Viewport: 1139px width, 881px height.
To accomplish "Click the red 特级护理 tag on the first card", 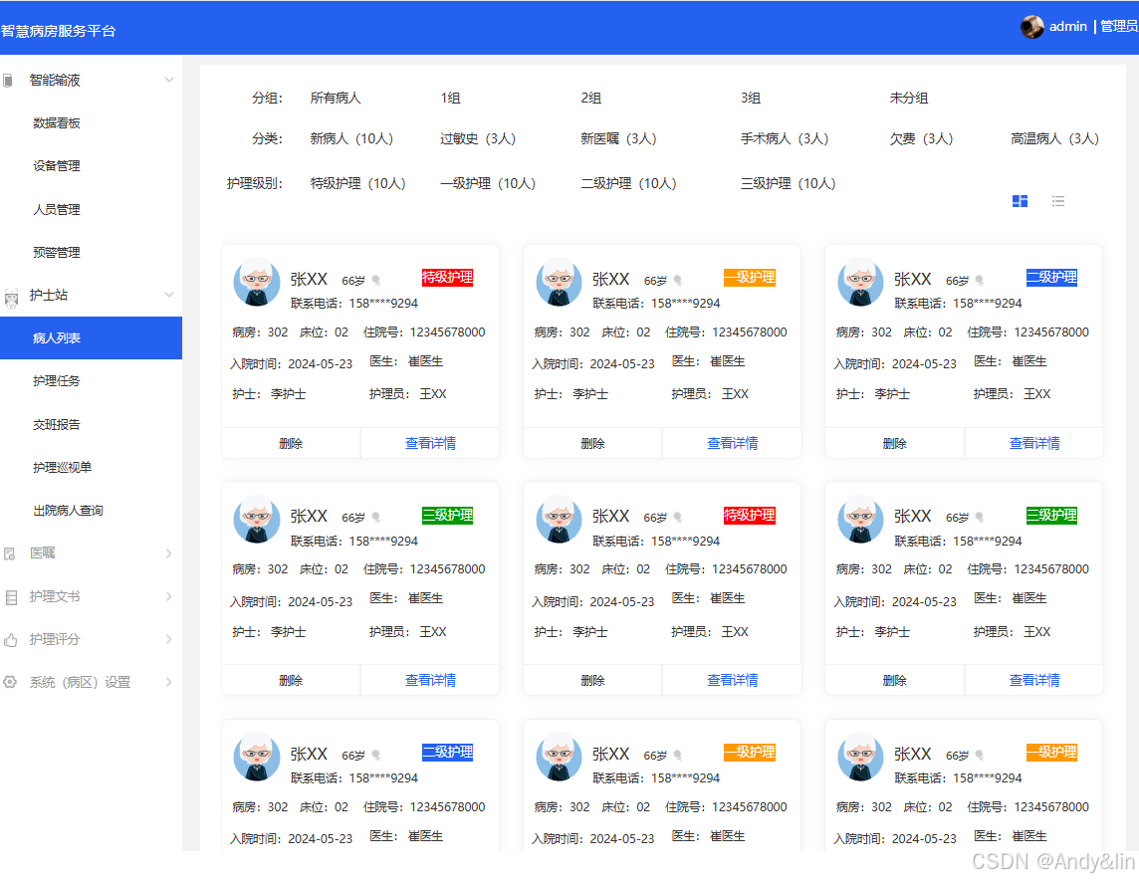I will (447, 278).
